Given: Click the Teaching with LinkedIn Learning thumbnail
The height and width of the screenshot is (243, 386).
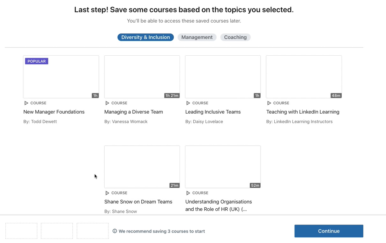Looking at the screenshot, I should [x=304, y=77].
